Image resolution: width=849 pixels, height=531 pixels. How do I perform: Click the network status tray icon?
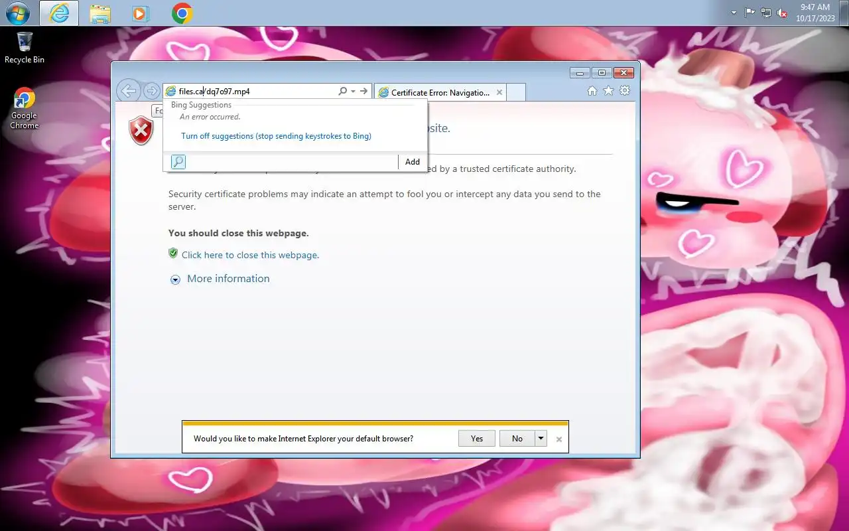[766, 13]
